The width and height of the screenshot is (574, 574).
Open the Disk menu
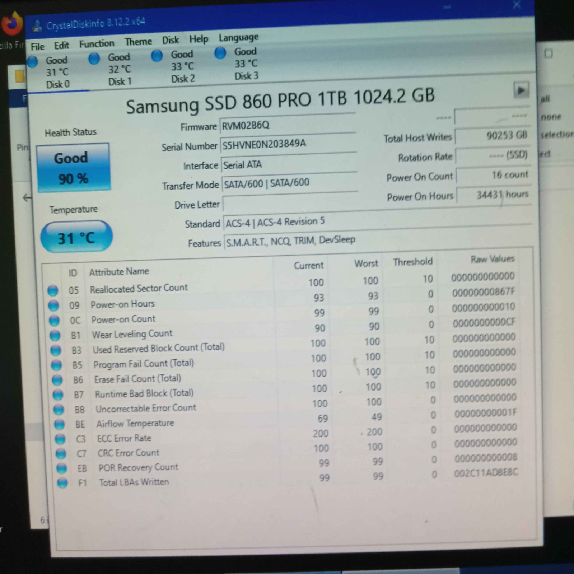coord(171,40)
